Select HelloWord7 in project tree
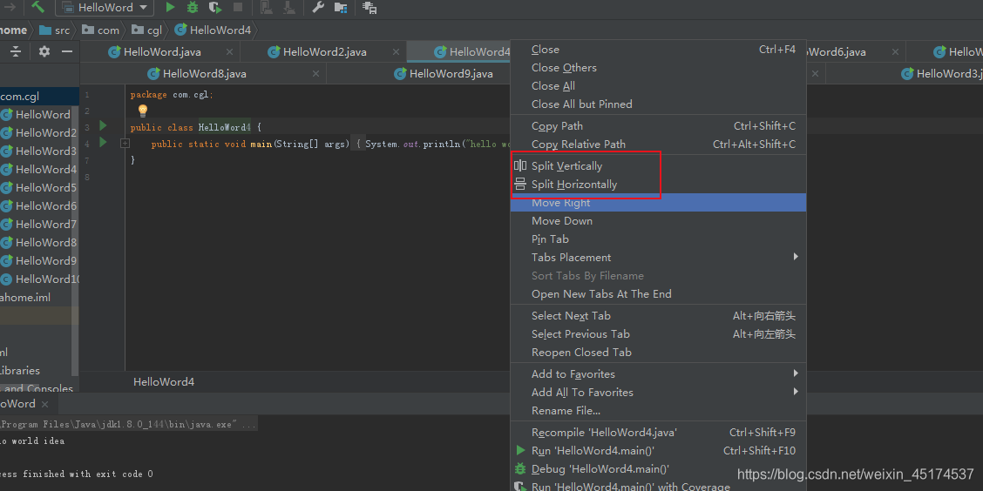Screen dimensions: 983x491 tap(39, 224)
